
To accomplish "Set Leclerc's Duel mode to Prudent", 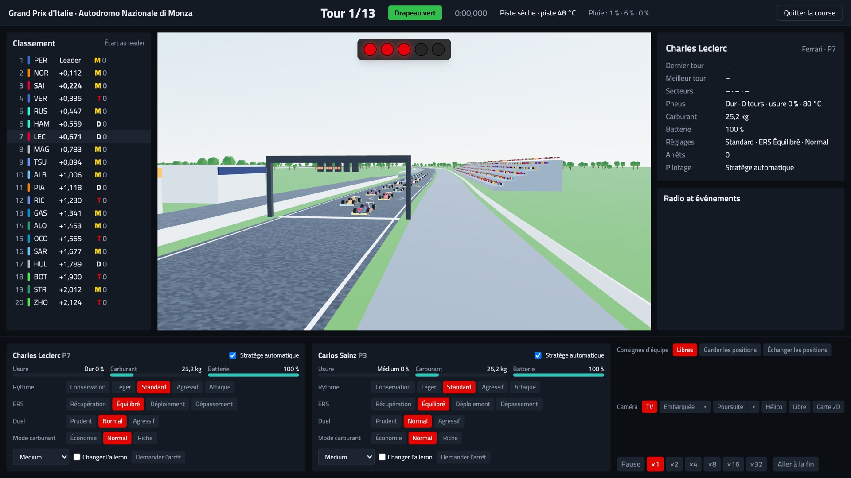I will click(81, 421).
